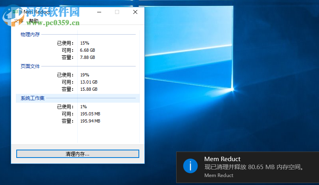Minimize the Mem Reduct window

[99, 12]
